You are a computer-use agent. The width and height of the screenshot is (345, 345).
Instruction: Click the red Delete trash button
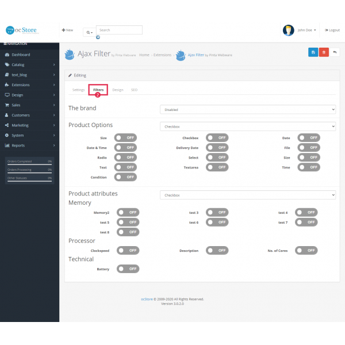[324, 52]
